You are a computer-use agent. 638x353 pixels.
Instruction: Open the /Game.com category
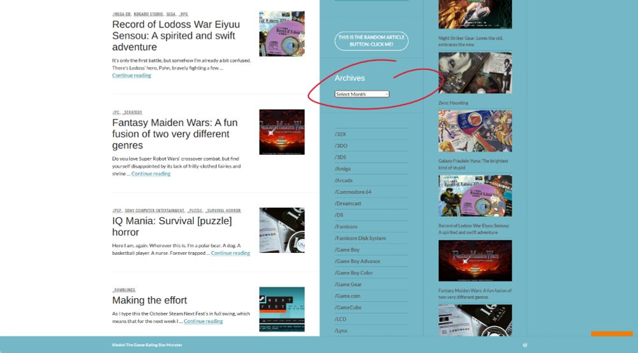point(348,296)
